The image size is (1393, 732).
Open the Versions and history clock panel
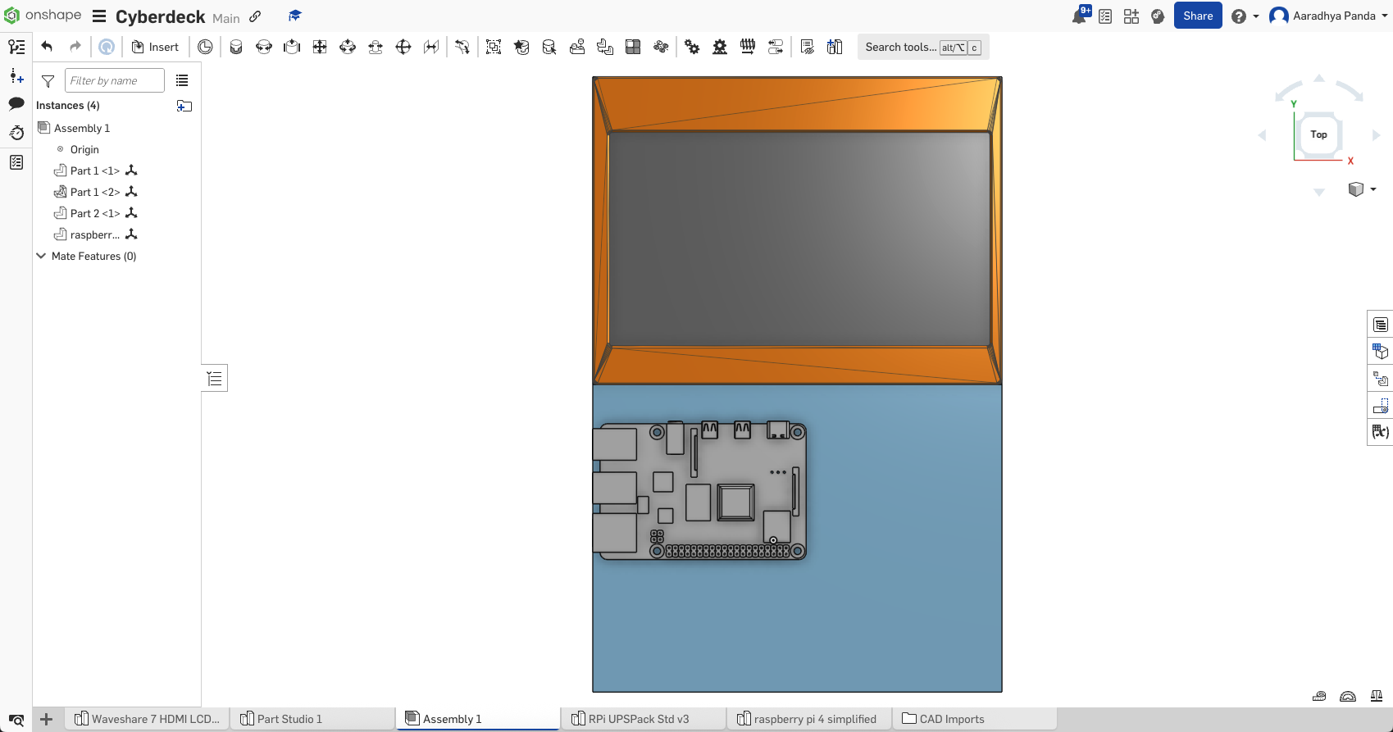point(16,133)
